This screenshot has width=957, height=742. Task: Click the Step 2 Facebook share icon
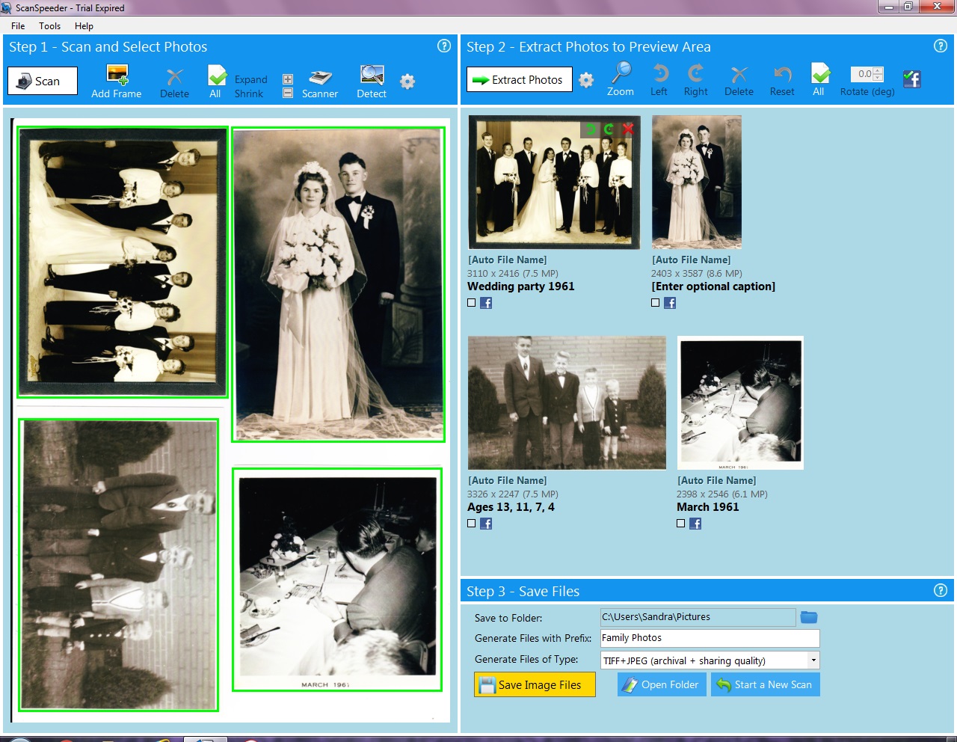[x=911, y=79]
